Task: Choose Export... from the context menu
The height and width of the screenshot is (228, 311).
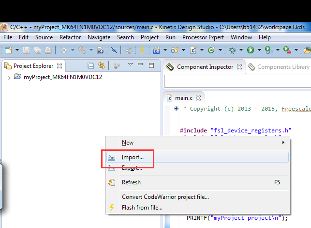Action: coord(197,168)
